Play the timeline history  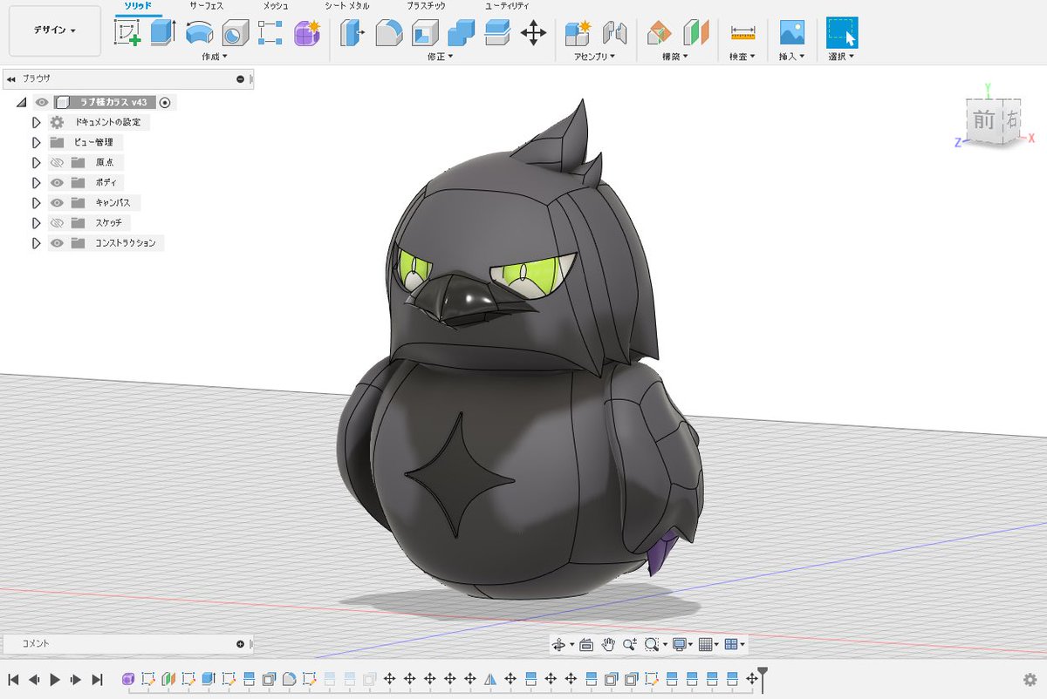click(55, 679)
